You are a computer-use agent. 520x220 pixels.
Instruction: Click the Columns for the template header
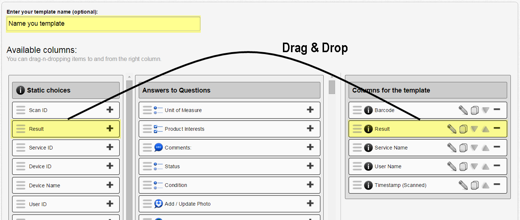[x=428, y=90]
